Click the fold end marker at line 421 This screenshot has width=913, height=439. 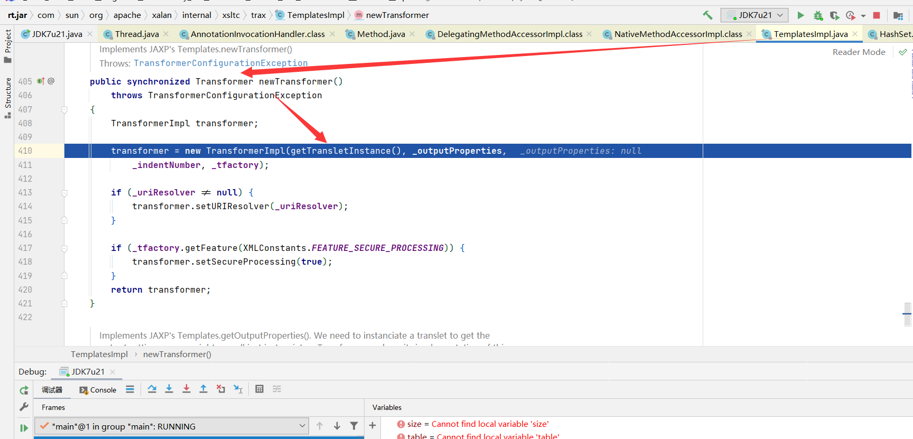(x=64, y=304)
